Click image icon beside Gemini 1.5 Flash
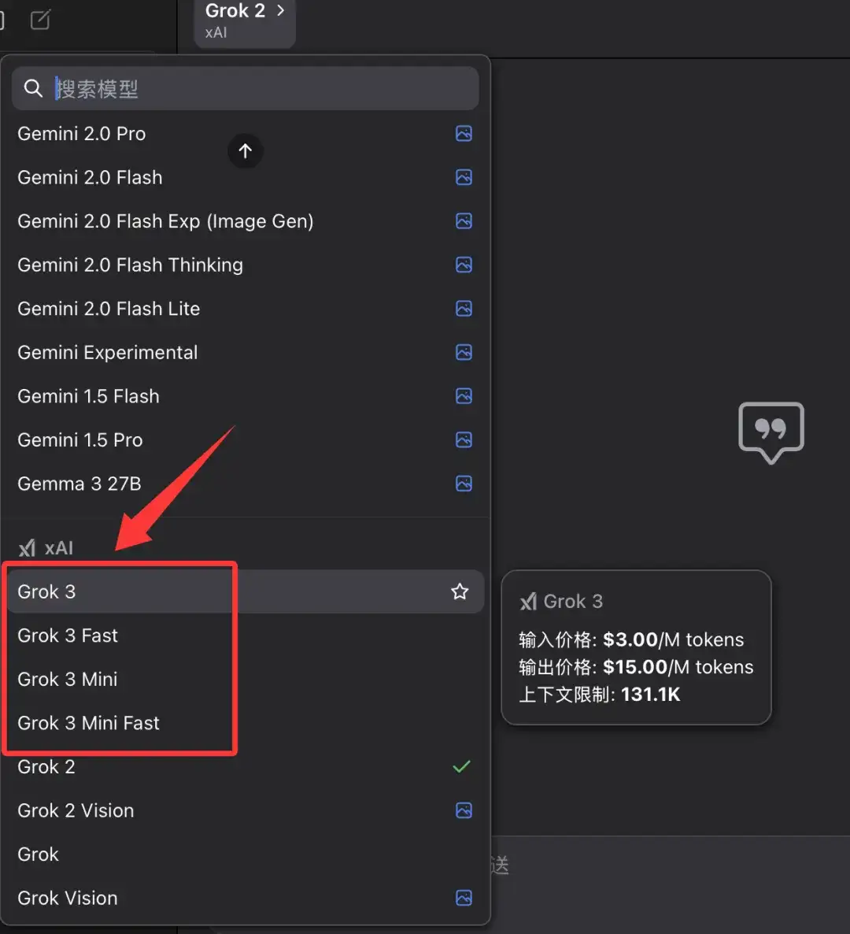Screen dimensions: 850x934 click(464, 396)
